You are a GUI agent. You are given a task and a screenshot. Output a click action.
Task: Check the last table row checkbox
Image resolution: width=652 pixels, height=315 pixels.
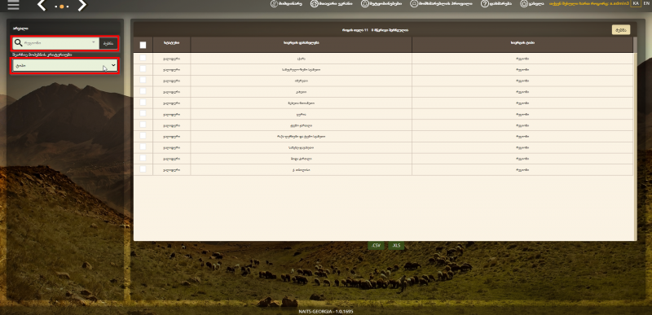[143, 169]
